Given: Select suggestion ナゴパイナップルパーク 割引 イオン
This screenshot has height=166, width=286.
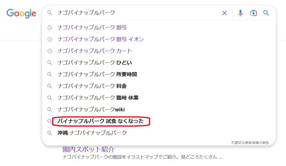Looking at the screenshot, I should tap(101, 39).
